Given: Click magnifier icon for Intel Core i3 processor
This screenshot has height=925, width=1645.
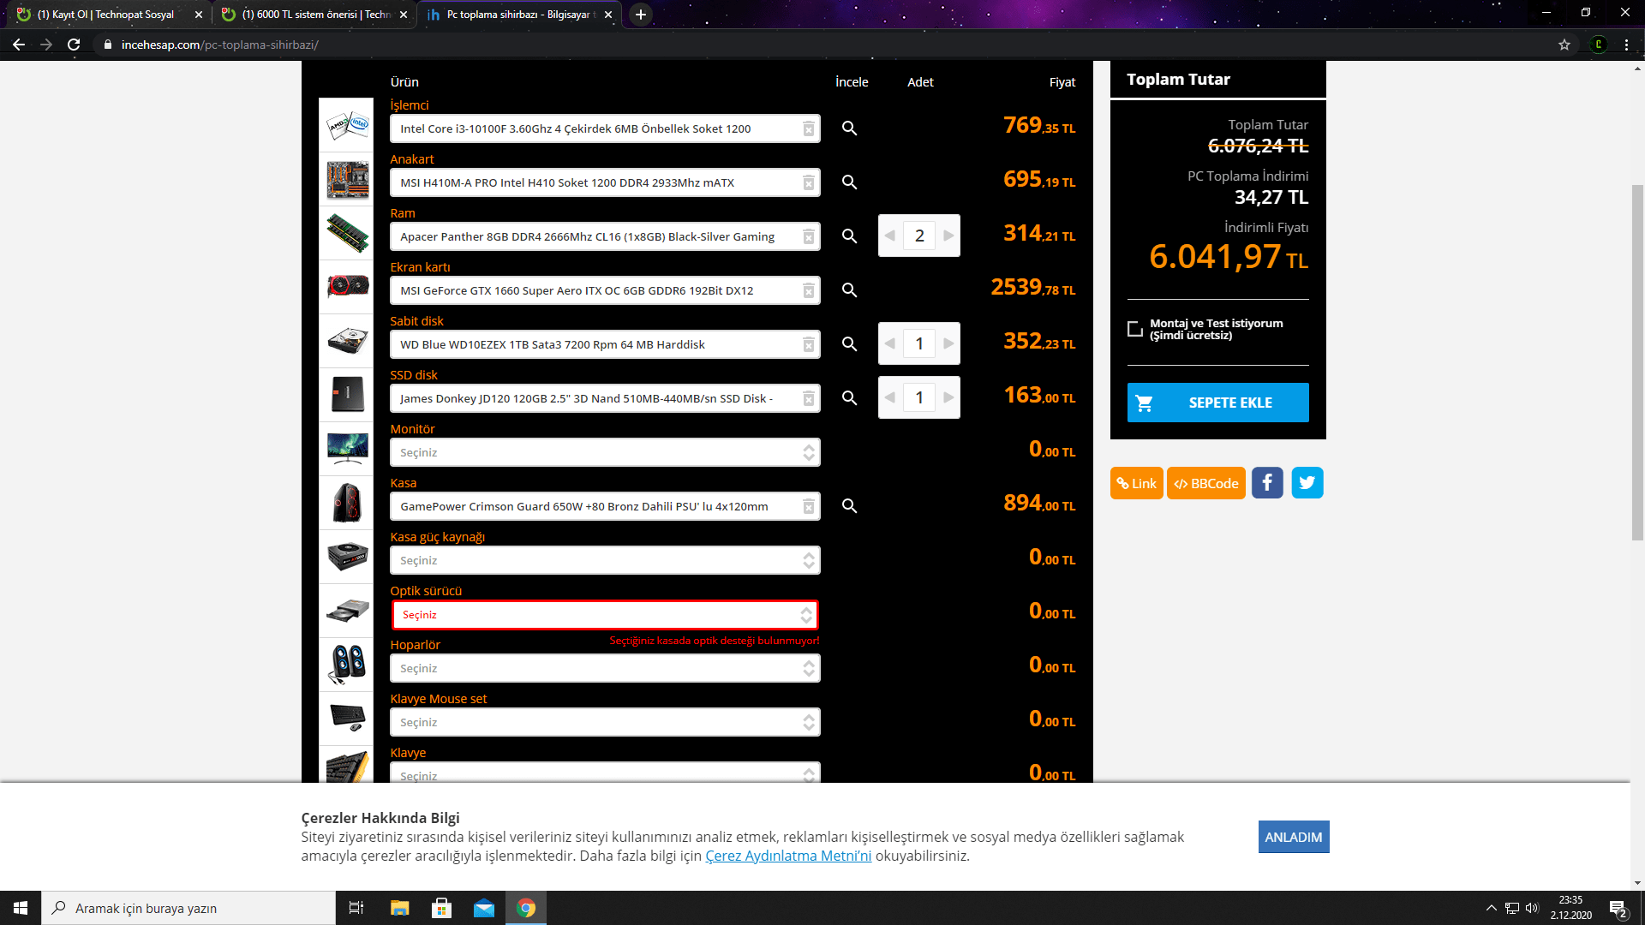Looking at the screenshot, I should [x=849, y=128].
